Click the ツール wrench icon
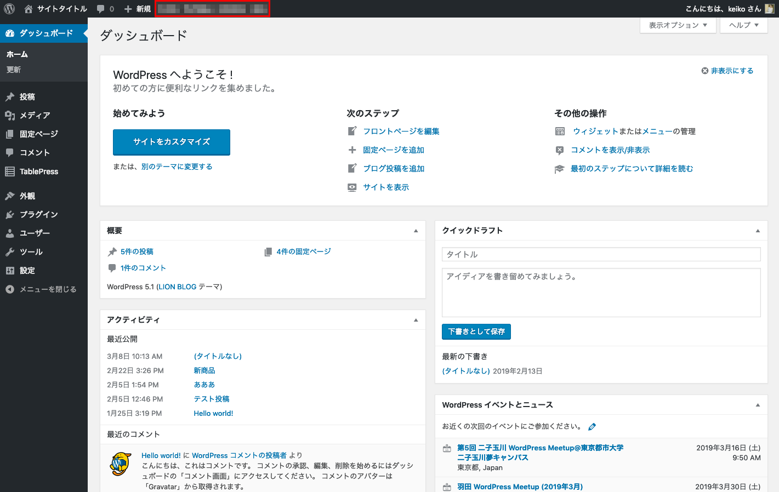Screen dimensions: 779x492 click(x=10, y=252)
